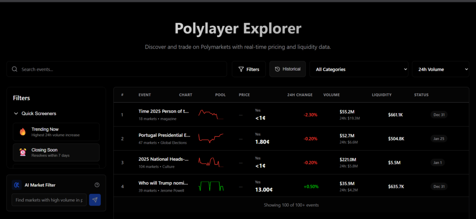Open the Who will Trump nominate event

tap(163, 183)
